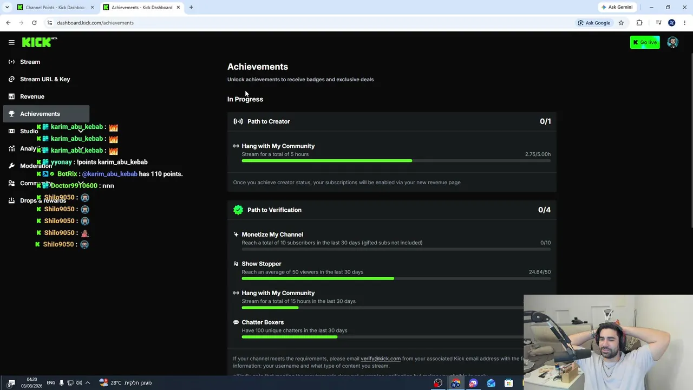Open the tab search dropdown
Image resolution: width=693 pixels, height=390 pixels.
pyautogui.click(x=6, y=8)
